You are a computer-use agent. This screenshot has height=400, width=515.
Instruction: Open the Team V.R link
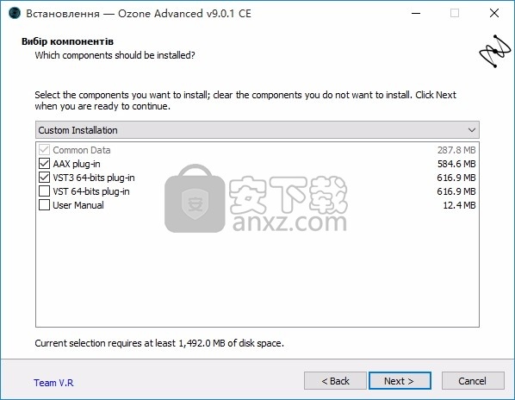tap(53, 383)
